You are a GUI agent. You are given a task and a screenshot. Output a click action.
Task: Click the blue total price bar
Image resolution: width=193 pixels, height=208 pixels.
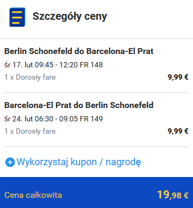click(96, 192)
